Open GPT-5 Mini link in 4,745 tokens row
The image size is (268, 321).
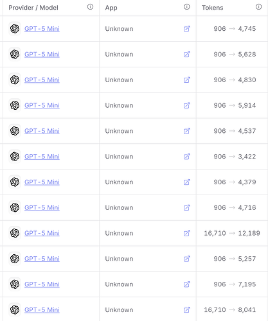(x=42, y=29)
